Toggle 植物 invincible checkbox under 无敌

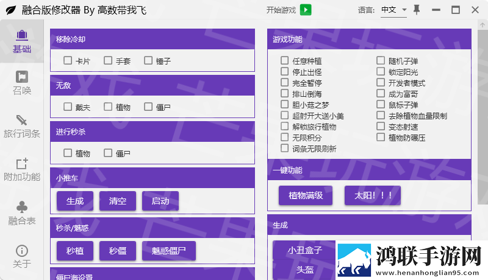(x=108, y=107)
